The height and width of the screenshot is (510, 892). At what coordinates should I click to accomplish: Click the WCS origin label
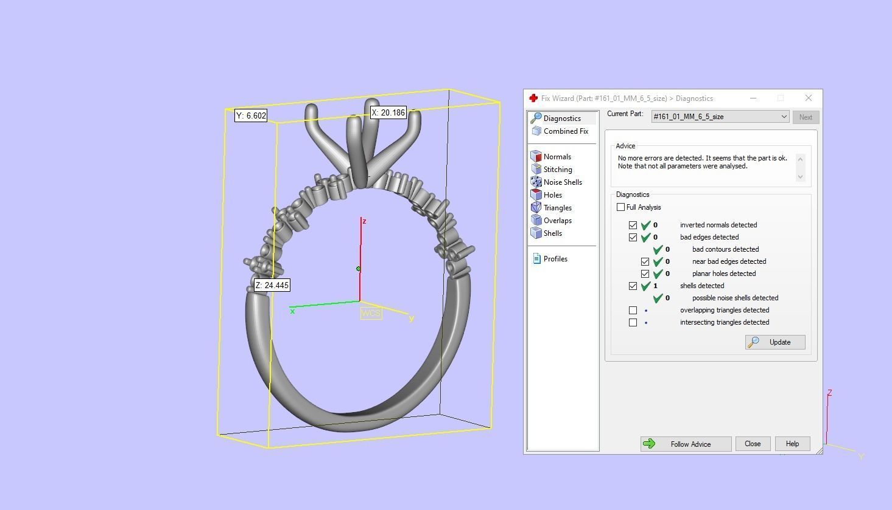pos(371,313)
